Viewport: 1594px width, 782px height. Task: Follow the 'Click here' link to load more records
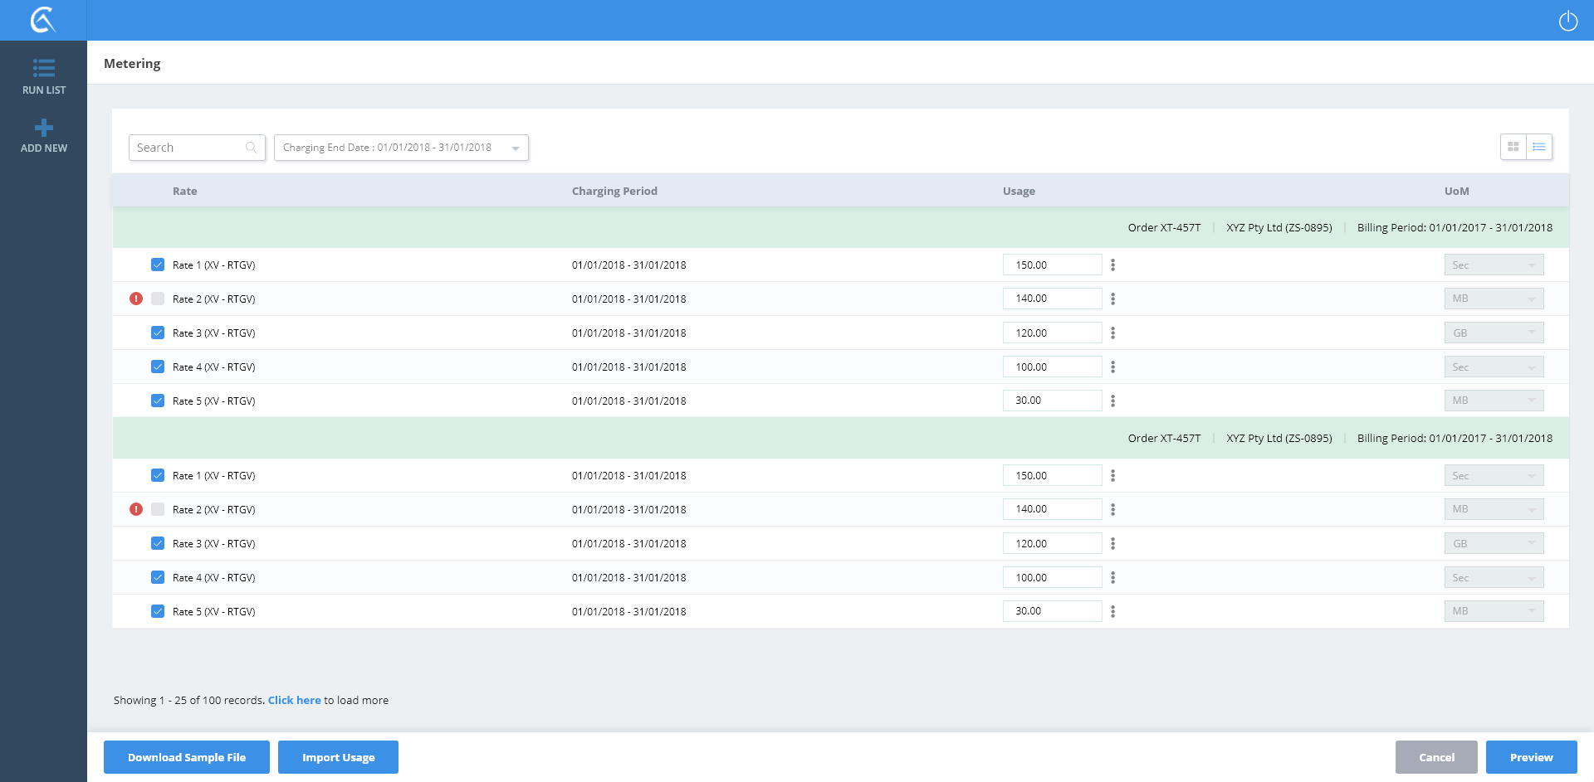click(294, 700)
